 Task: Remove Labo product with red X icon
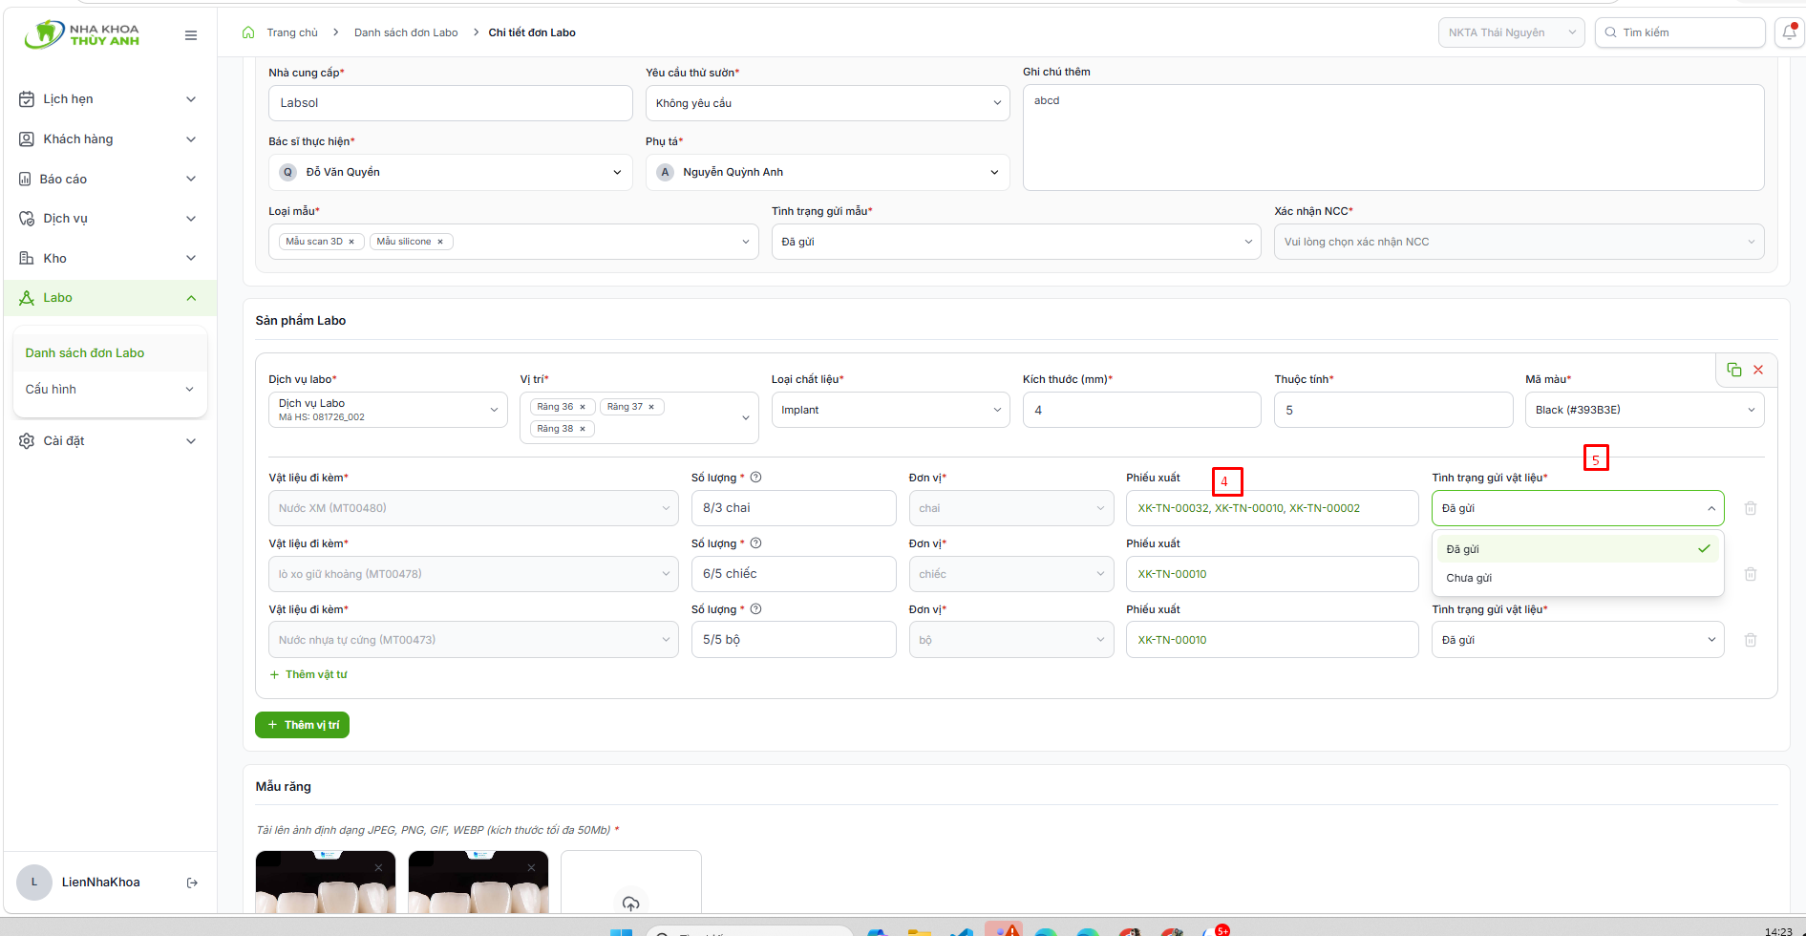pyautogui.click(x=1758, y=370)
